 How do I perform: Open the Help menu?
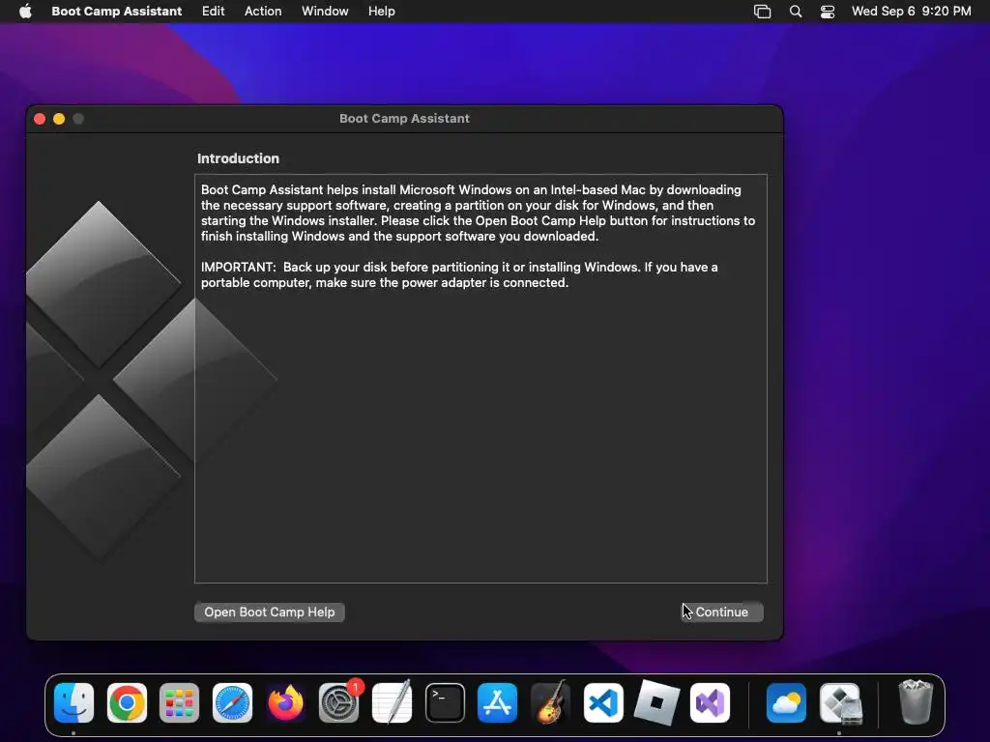pyautogui.click(x=381, y=12)
